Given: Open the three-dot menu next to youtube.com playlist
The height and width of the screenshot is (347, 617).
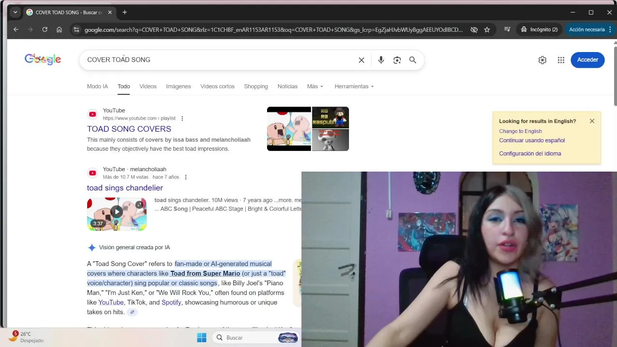Looking at the screenshot, I should click(x=182, y=118).
